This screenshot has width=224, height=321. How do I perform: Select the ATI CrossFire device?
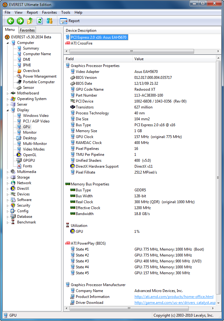click(x=81, y=43)
